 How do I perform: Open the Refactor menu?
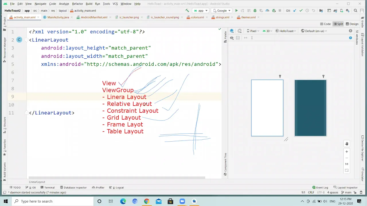[77, 4]
